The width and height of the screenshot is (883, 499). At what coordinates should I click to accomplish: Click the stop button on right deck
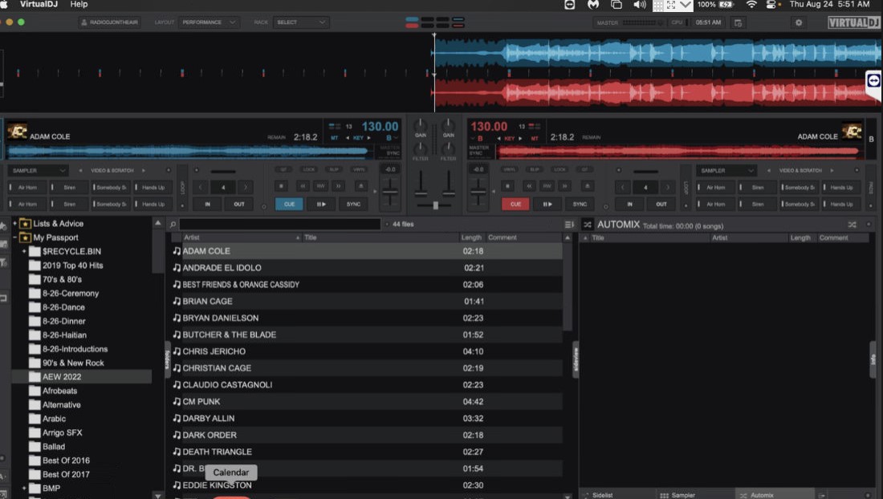tap(507, 186)
